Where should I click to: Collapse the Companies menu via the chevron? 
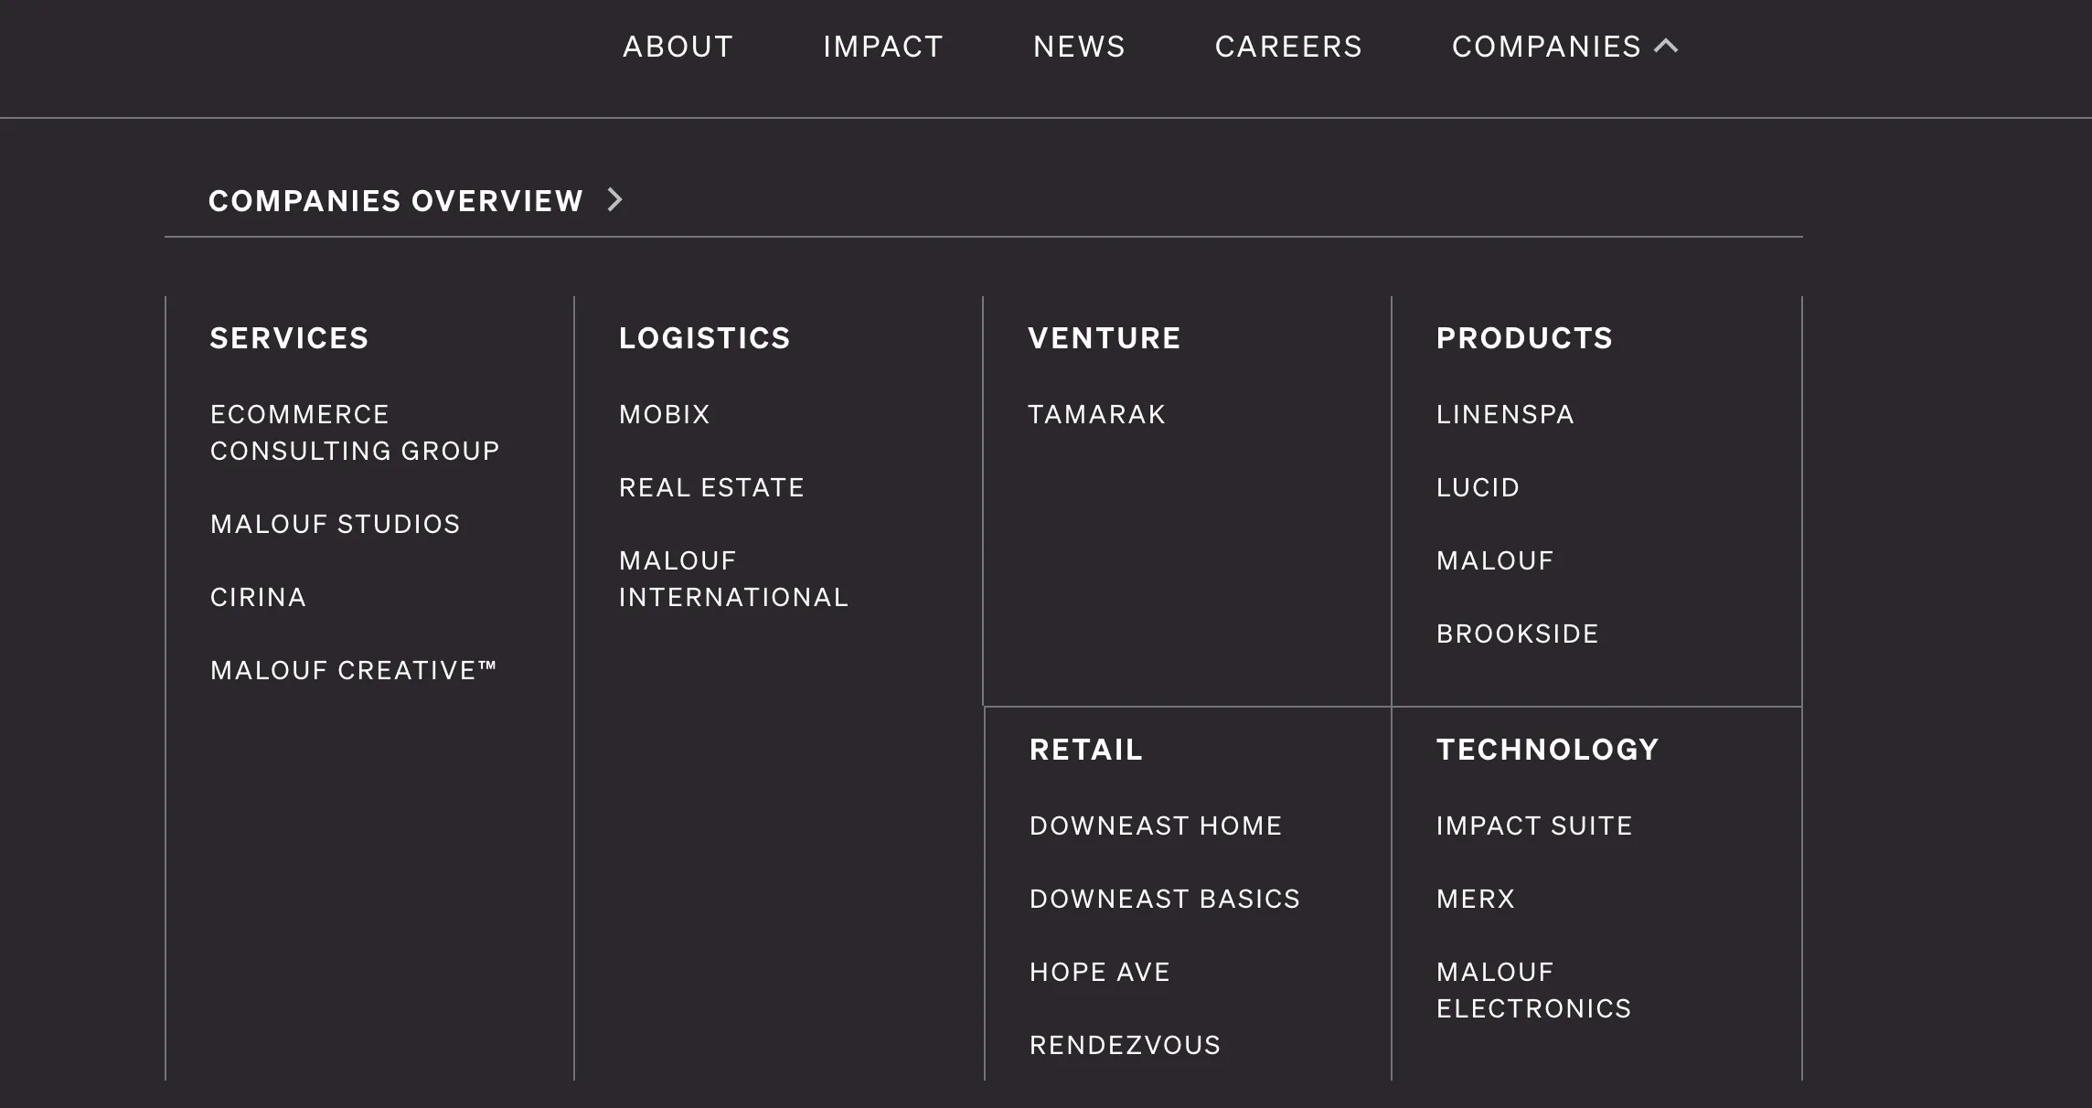tap(1668, 46)
